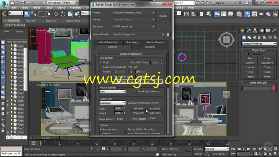Open the View to Render dropdown

pyautogui.click(x=138, y=34)
